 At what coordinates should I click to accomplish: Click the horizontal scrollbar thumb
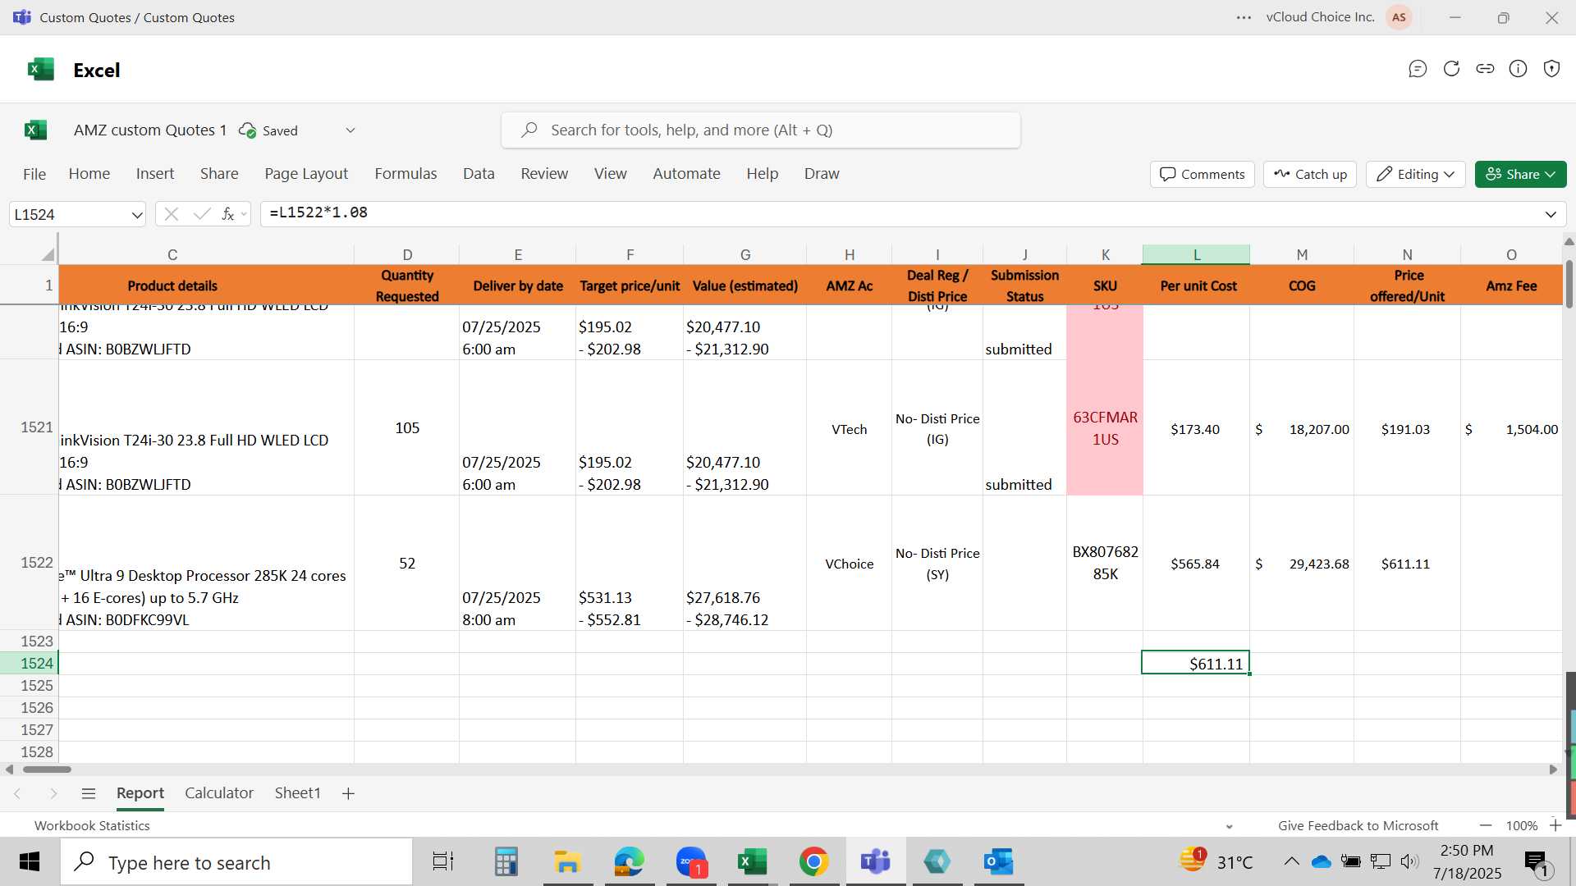tap(47, 770)
